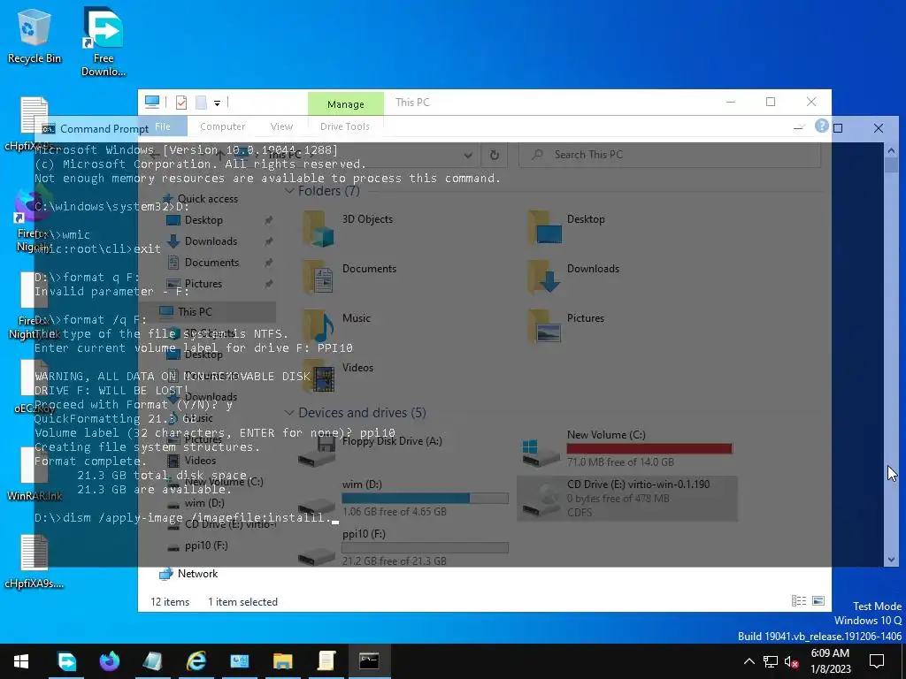The image size is (906, 679).
Task: Click Command Prompt scrollbar down arrow
Action: pyautogui.click(x=890, y=559)
